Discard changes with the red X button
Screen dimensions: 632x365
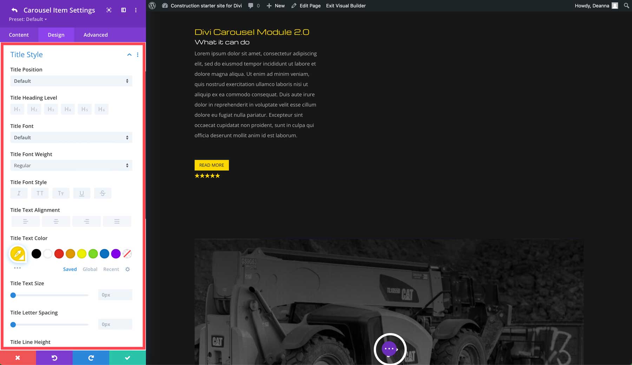point(18,358)
